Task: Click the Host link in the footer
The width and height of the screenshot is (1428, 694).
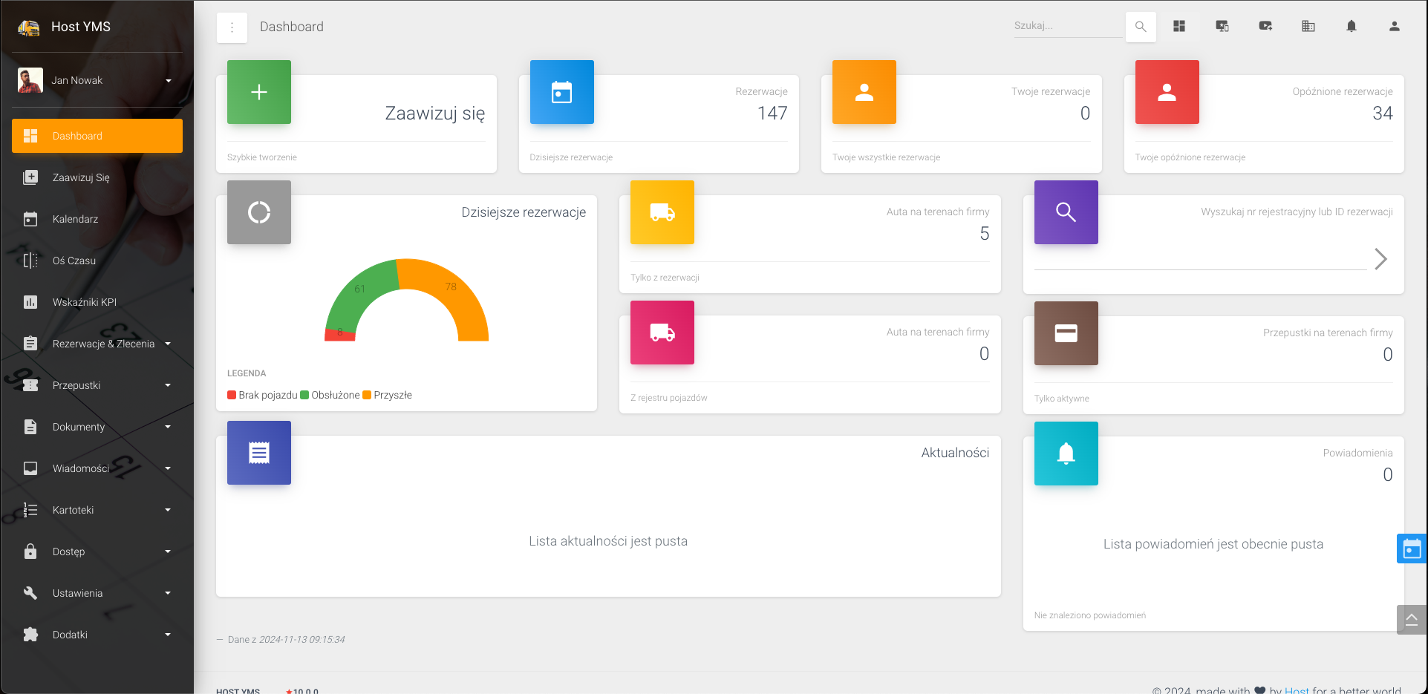Action: click(1296, 690)
